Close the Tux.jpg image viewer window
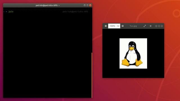This screenshot has height=101, width=180. pyautogui.click(x=162, y=26)
